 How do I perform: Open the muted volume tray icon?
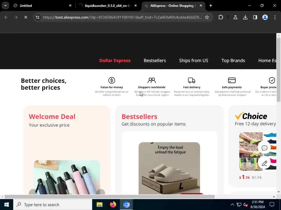[x=246, y=205]
